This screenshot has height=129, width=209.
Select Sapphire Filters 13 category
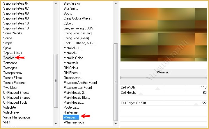(x=16, y=28)
